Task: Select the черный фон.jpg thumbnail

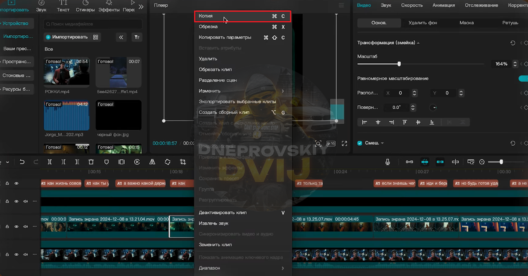Action: click(119, 115)
